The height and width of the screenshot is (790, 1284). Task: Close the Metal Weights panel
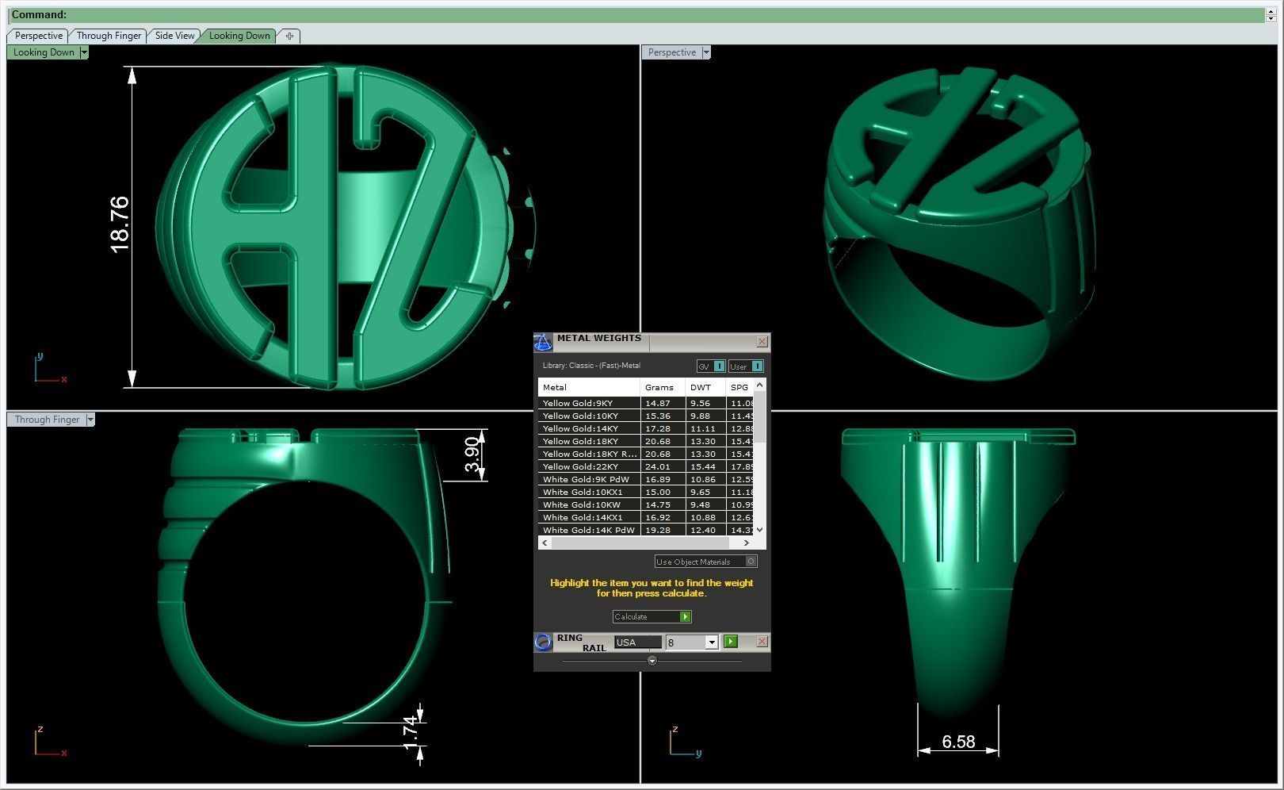[x=762, y=342]
